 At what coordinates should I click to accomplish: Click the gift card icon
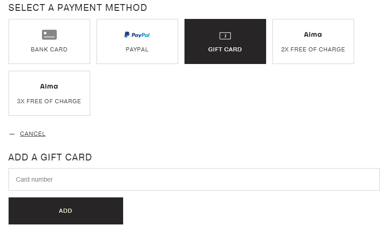click(225, 36)
